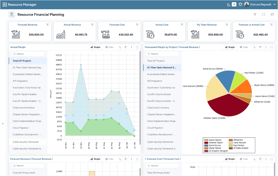The width and height of the screenshot is (278, 176).
Task: Select ChipControl Interface in Actual Margin list
Action: 28,108
